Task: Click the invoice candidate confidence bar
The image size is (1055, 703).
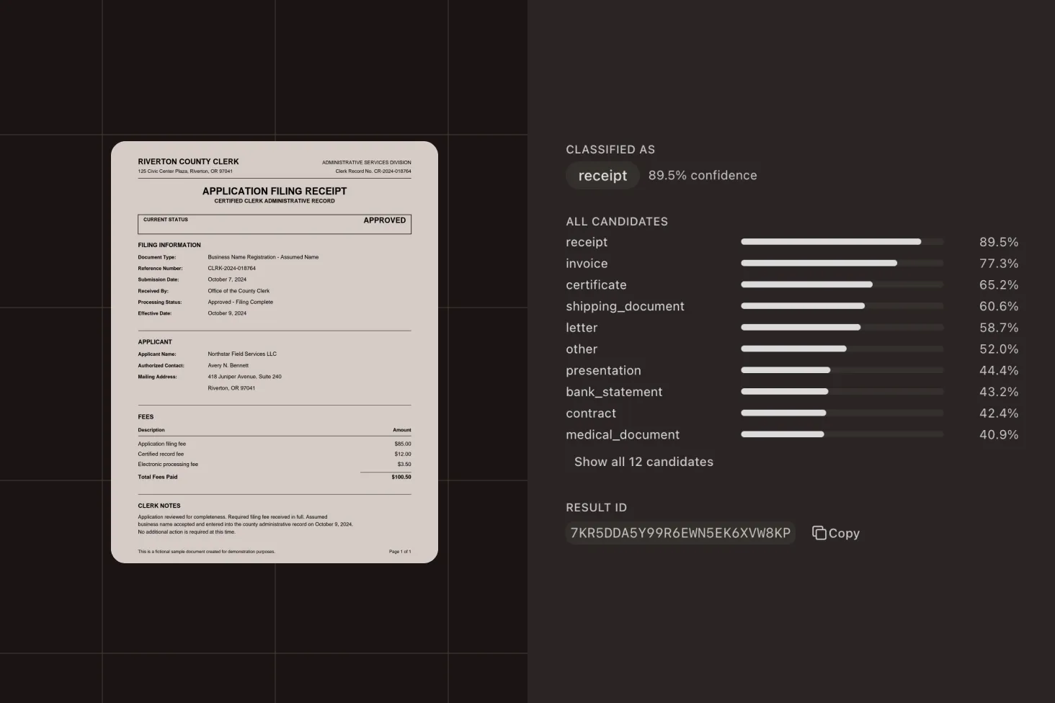Action: [842, 264]
